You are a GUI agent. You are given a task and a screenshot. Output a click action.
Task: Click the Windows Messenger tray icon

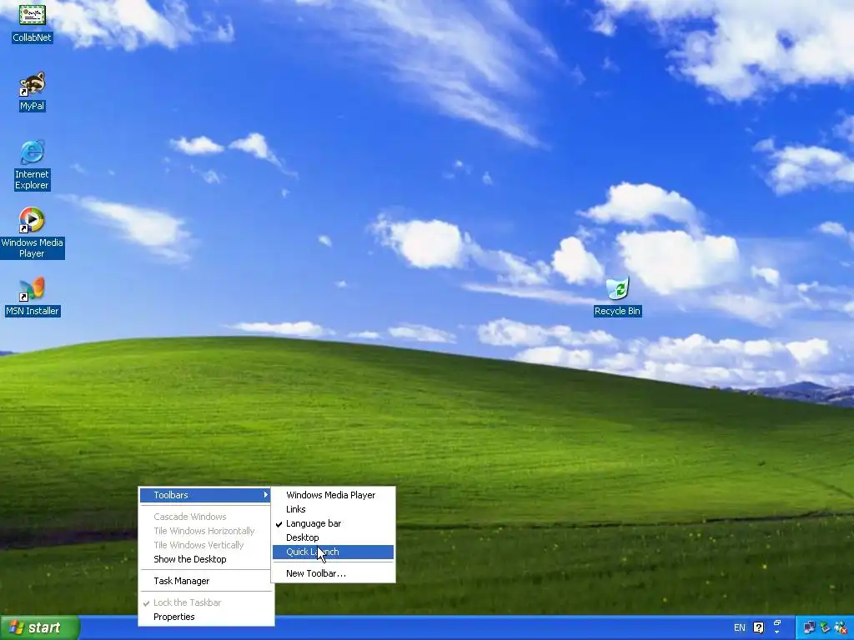(x=841, y=627)
